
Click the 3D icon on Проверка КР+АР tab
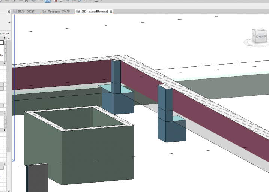(44, 12)
